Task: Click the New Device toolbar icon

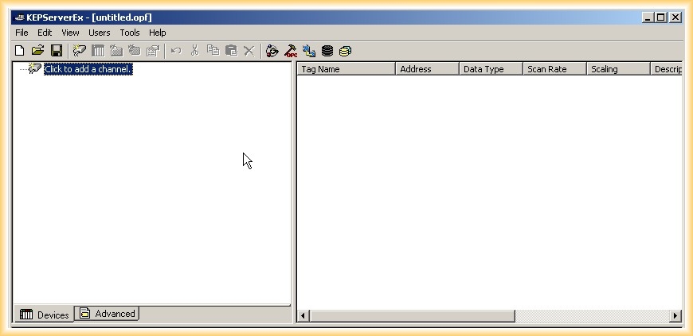Action: point(98,51)
